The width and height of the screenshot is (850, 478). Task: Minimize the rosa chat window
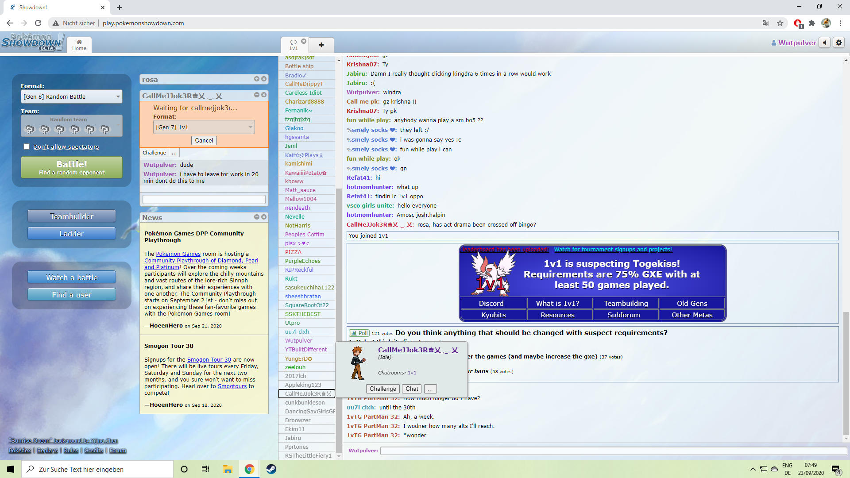pos(257,79)
